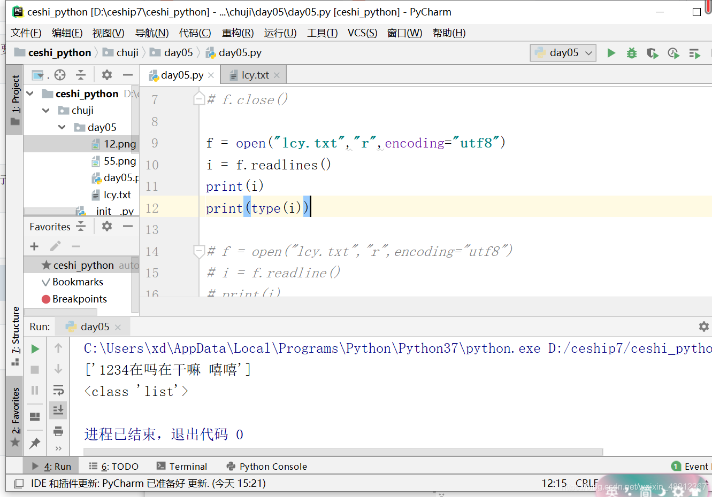
Task: Click ceshi_python in the breadcrumb bar
Action: click(52, 52)
